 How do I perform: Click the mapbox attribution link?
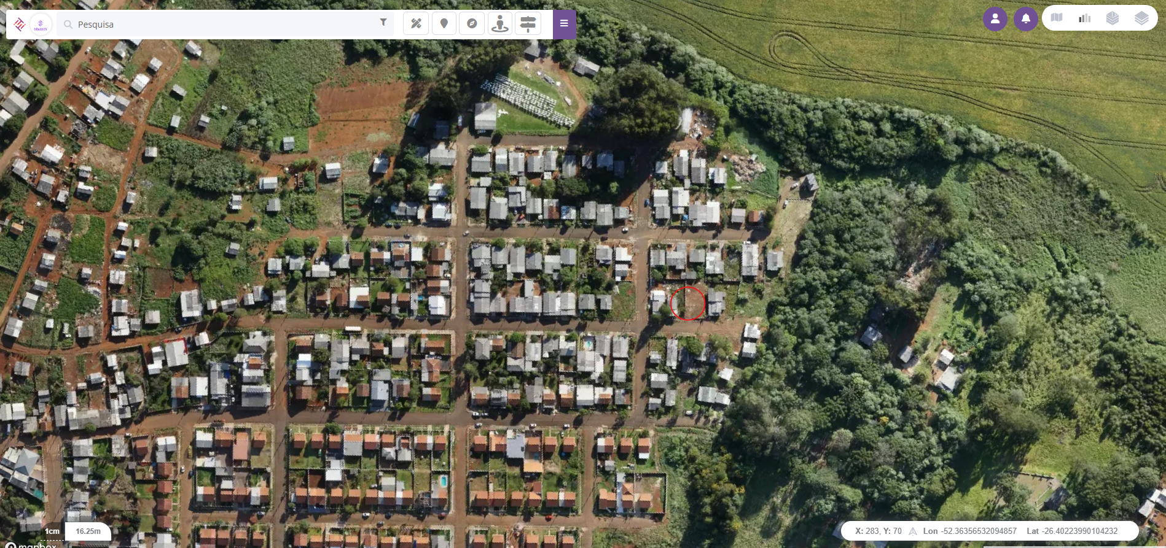point(31,545)
